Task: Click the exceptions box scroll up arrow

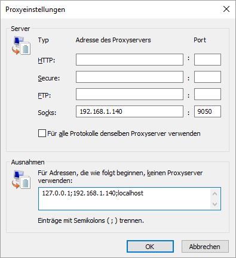Action: pyautogui.click(x=214, y=194)
